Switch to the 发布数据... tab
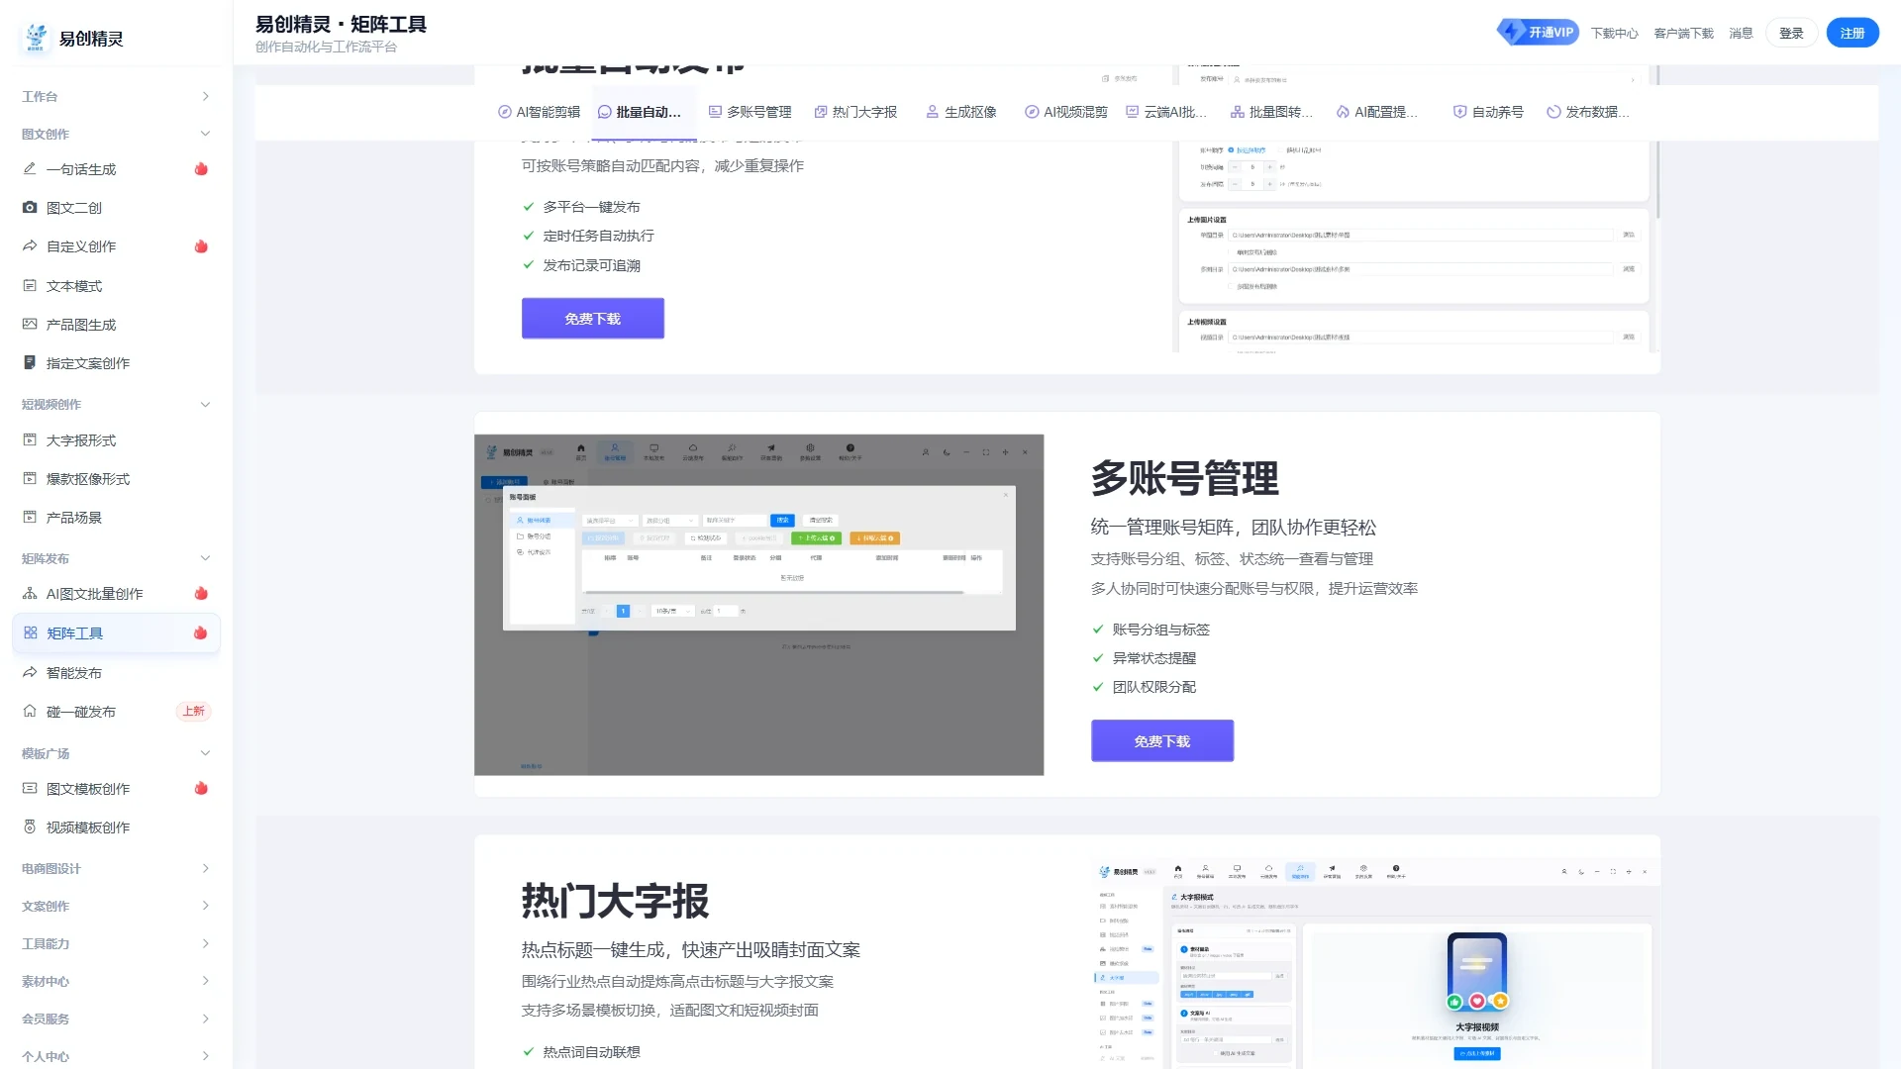 pos(1588,112)
